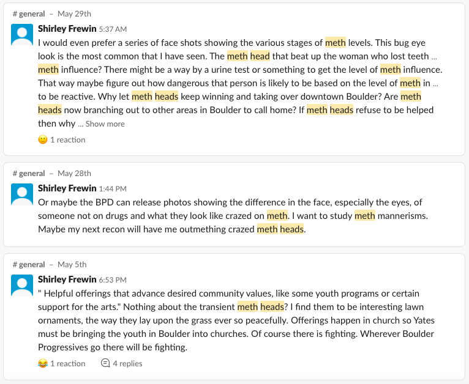Open Shirley Frewin's profile from 1:44 PM message
This screenshot has width=469, height=384.
coord(67,188)
